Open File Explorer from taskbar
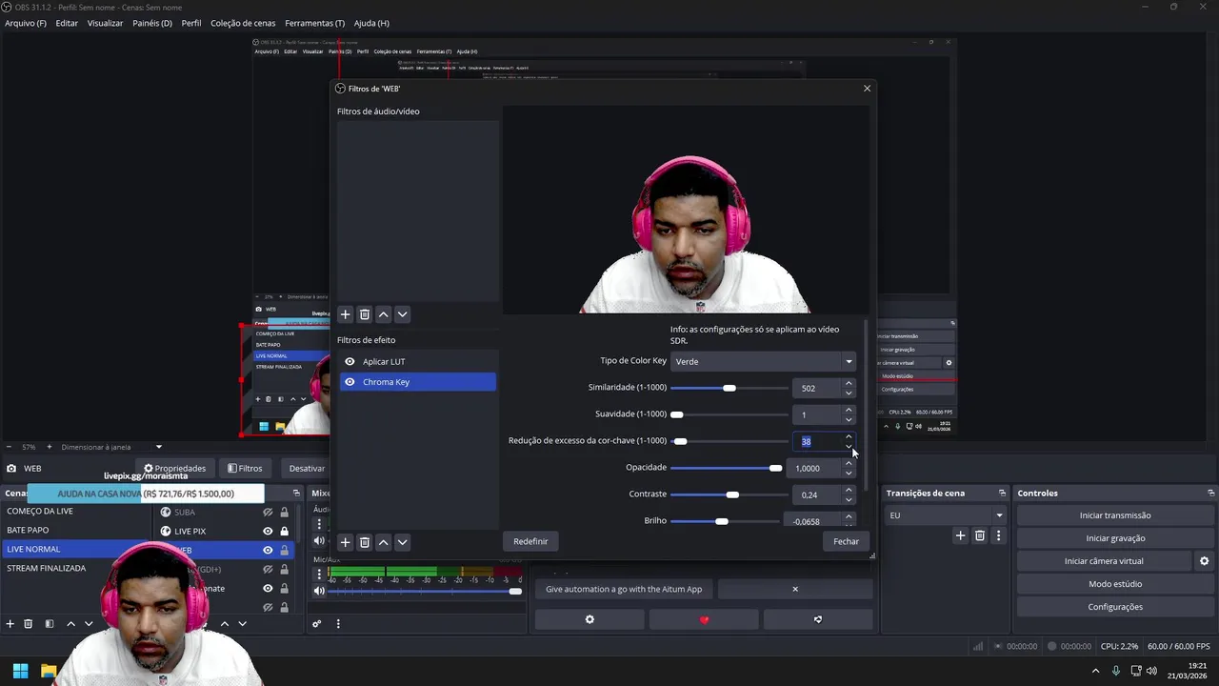Viewport: 1219px width, 686px height. click(x=49, y=671)
